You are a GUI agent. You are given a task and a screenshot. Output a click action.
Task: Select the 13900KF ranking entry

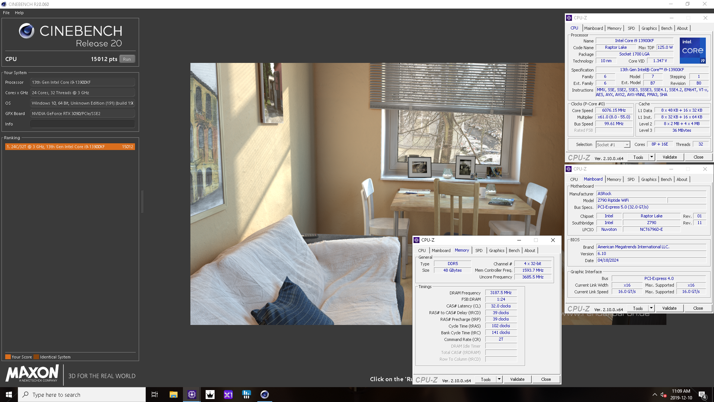[x=70, y=147]
